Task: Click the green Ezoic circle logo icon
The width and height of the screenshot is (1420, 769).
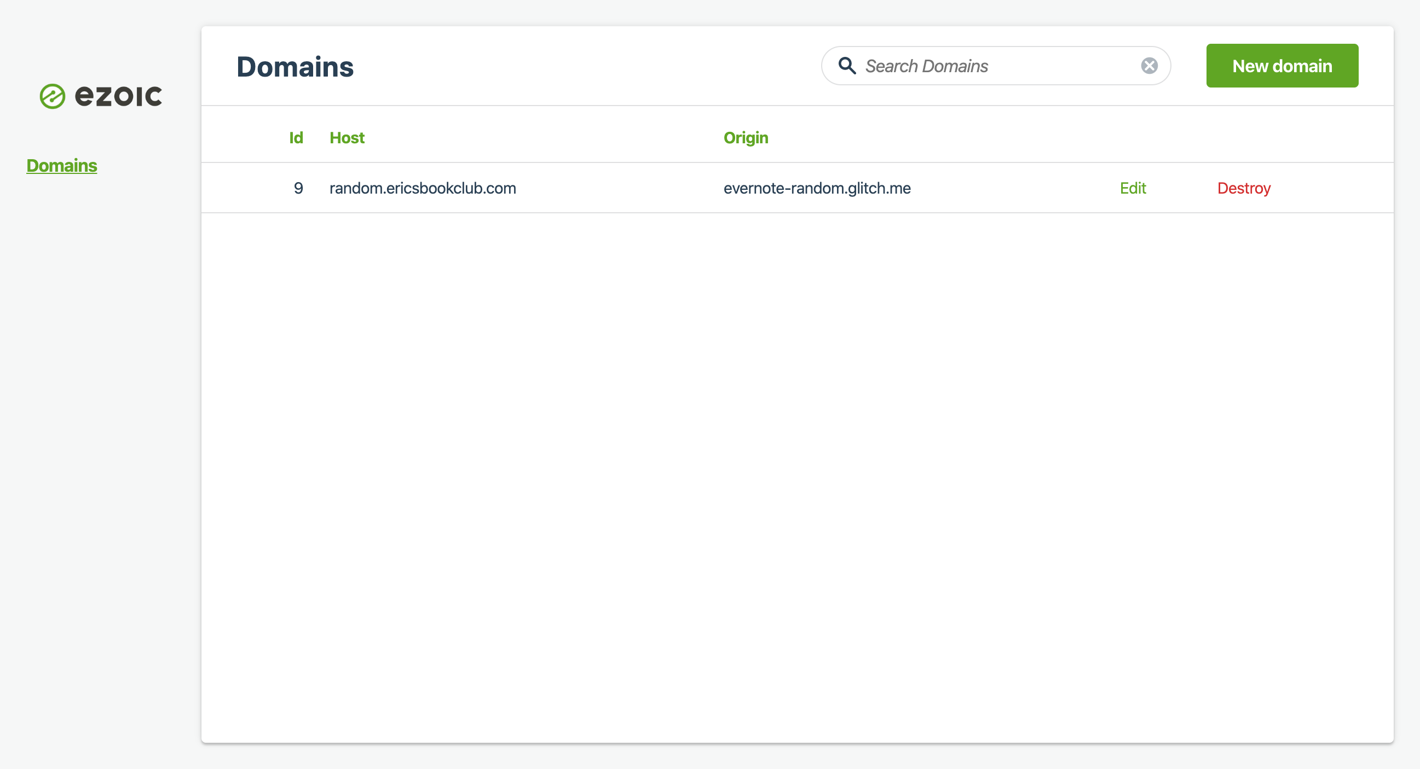Action: click(53, 96)
